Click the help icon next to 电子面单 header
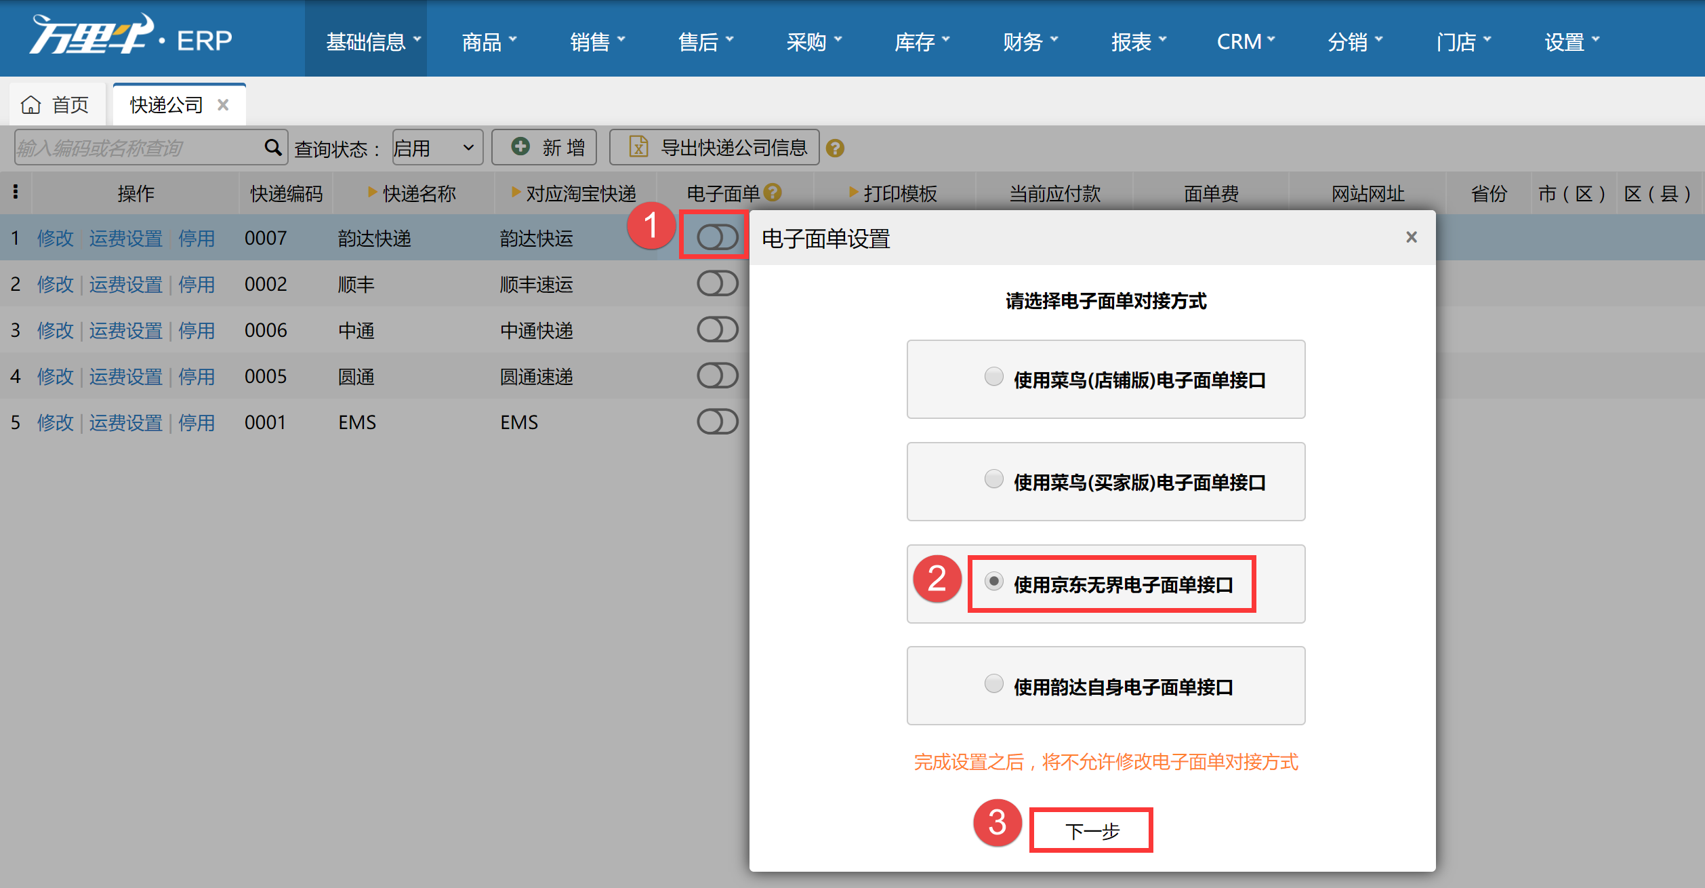The image size is (1705, 888). coord(773,193)
